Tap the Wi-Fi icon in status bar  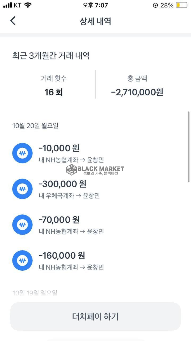pyautogui.click(x=28, y=5)
